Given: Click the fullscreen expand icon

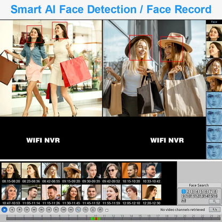Looking at the screenshot, I should pyautogui.click(x=93, y=210).
